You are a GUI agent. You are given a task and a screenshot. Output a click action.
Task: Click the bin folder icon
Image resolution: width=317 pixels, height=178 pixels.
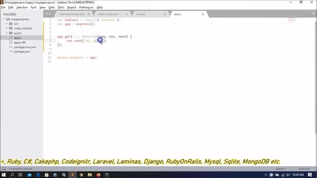[x=11, y=24]
